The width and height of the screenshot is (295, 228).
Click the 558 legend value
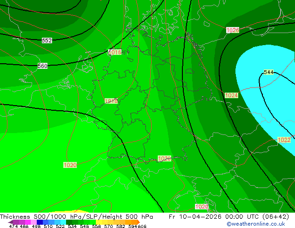(96, 226)
